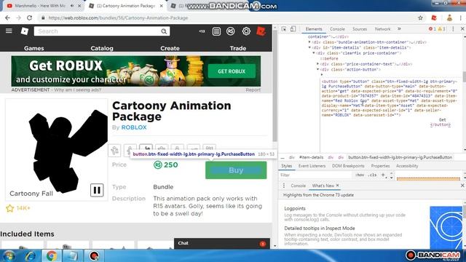Open the Accessibility pane
Image resolution: width=466 pixels, height=262 pixels.
(407, 166)
